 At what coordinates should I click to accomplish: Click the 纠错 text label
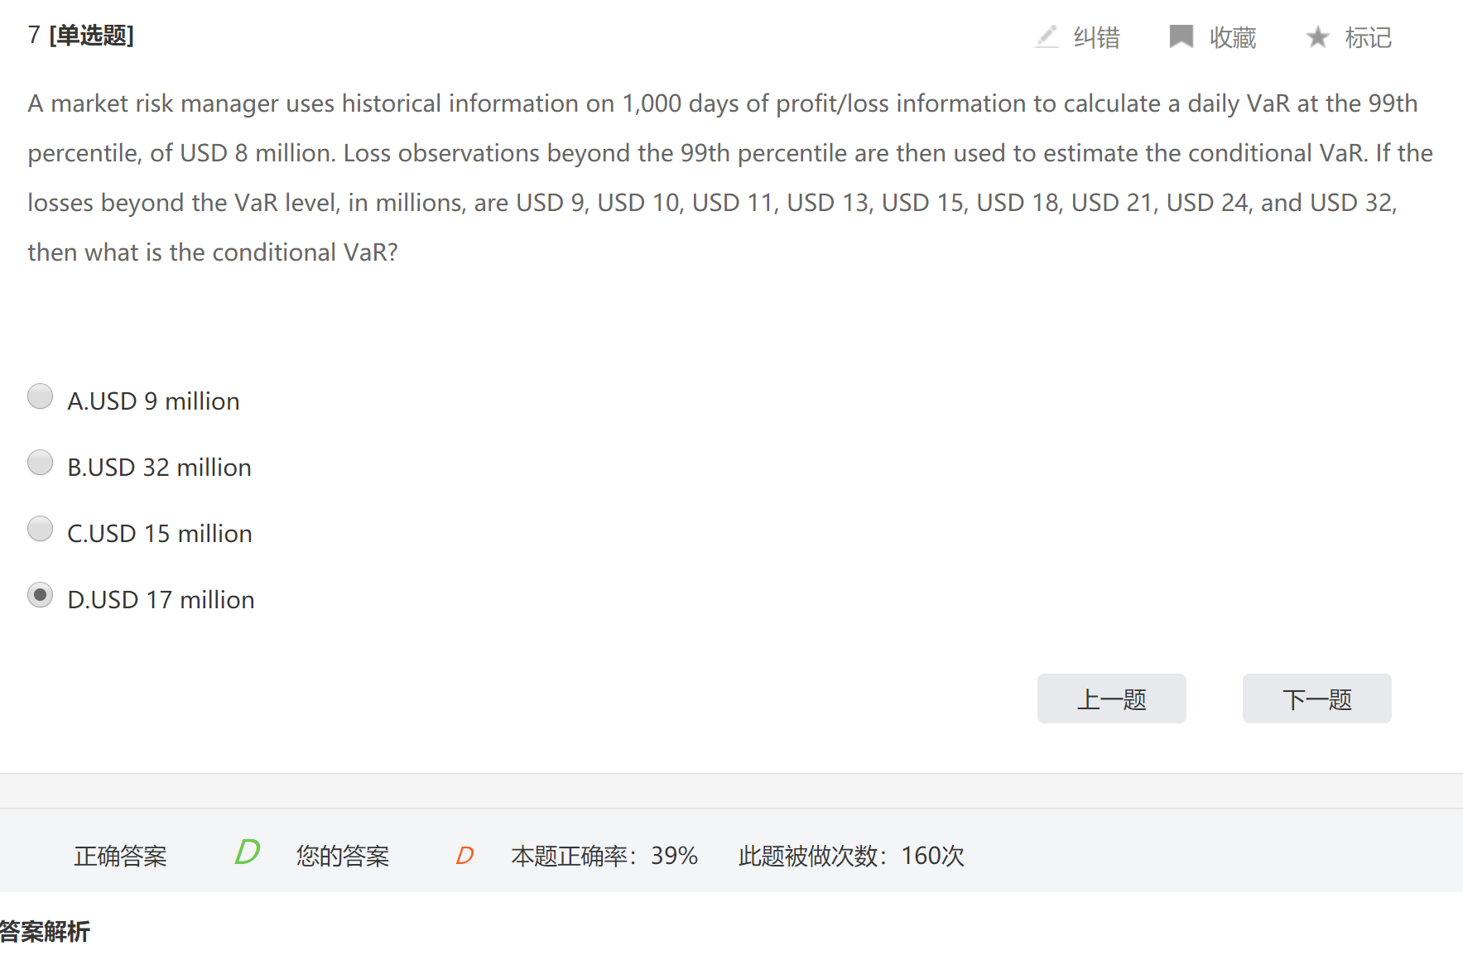click(1096, 38)
